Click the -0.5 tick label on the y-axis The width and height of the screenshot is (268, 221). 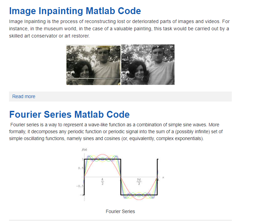click(80, 186)
